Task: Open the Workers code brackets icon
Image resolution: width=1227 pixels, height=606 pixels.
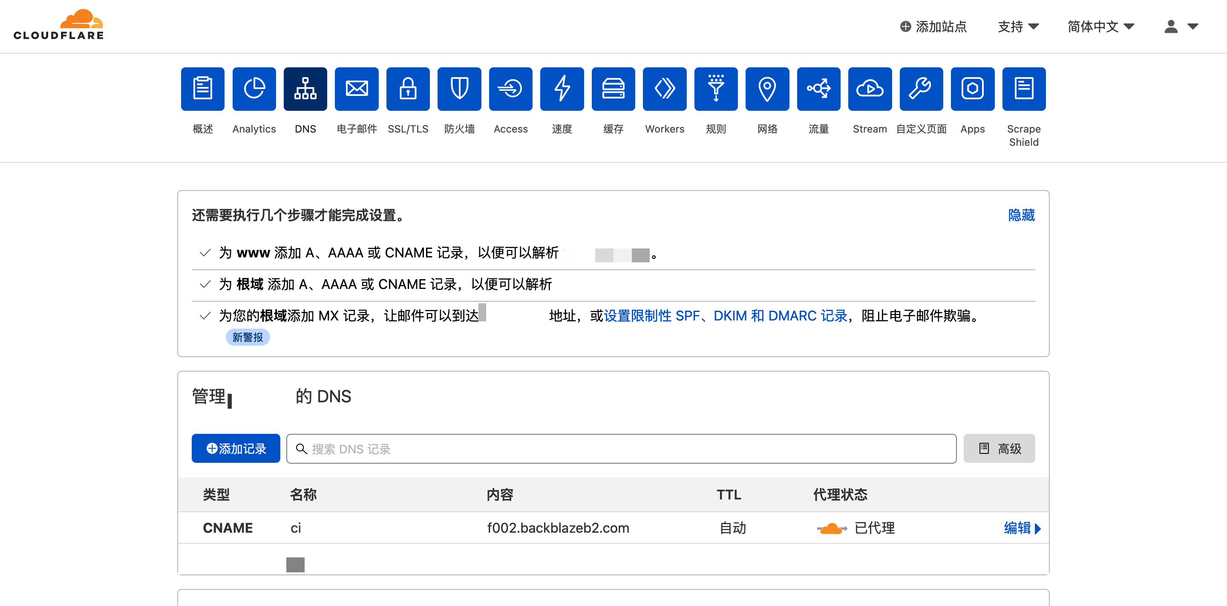Action: (x=665, y=89)
